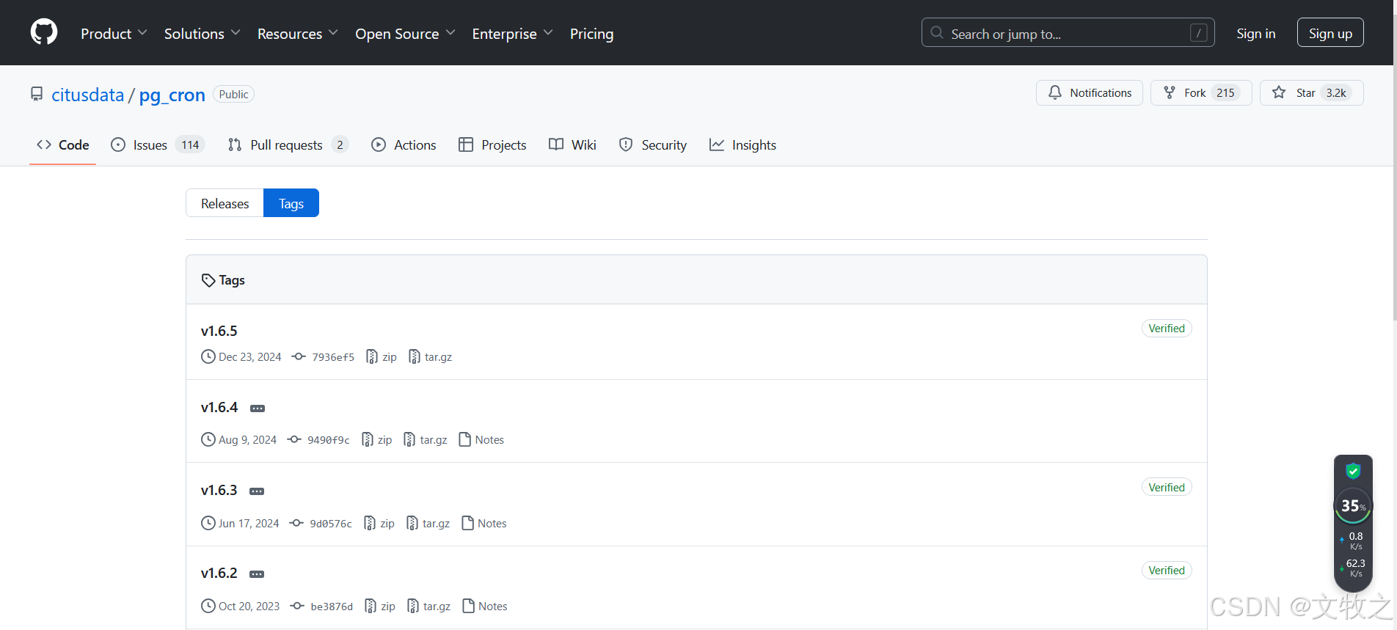
Task: Open the Pricing page
Action: pyautogui.click(x=591, y=34)
